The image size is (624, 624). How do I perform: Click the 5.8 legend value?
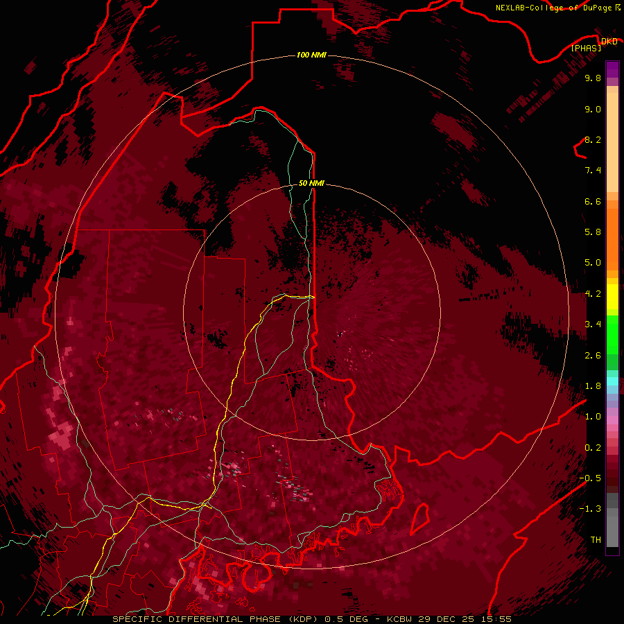tap(593, 232)
